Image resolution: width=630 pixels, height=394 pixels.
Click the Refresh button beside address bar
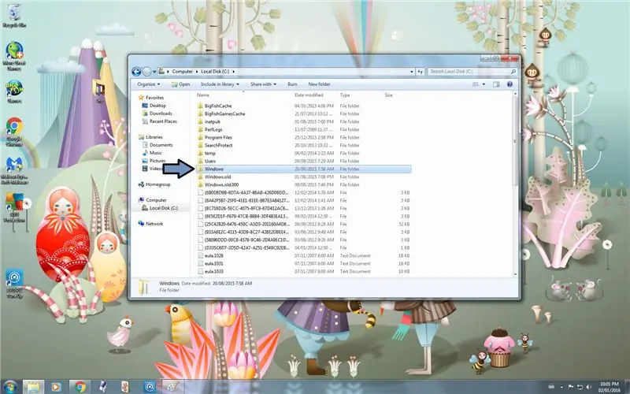point(421,72)
